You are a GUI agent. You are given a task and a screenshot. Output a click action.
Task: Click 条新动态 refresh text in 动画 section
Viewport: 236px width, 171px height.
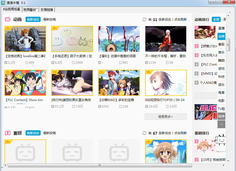coord(173,20)
